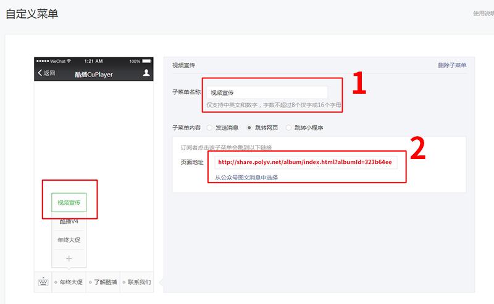
Task: Open the profile person icon in phone header
Action: (146, 73)
